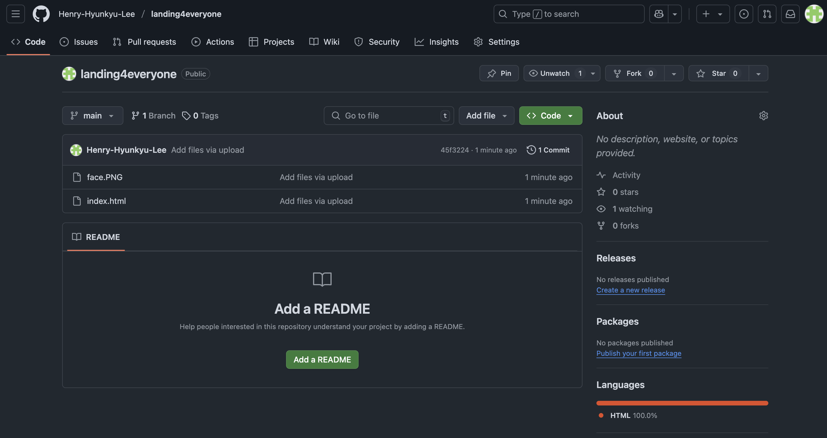Open the notifications inbox icon
Viewport: 827px width, 438px height.
(790, 14)
